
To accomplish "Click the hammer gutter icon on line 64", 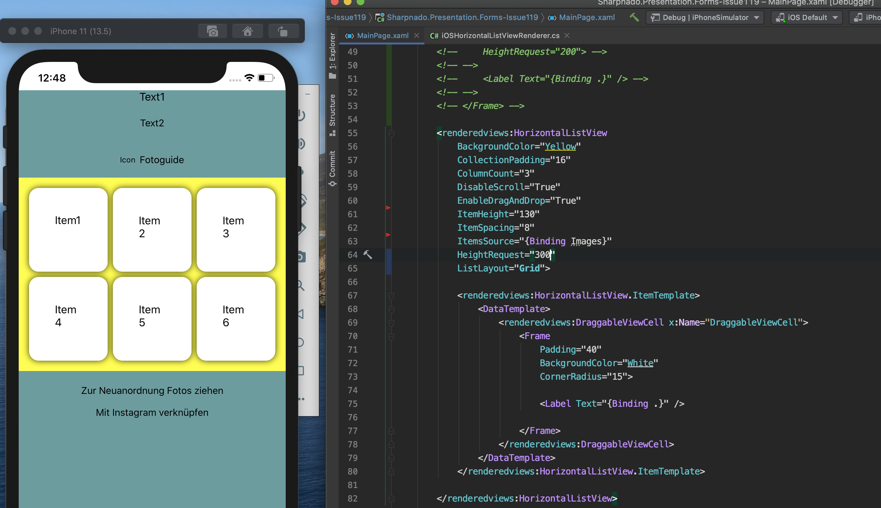I will (x=368, y=255).
